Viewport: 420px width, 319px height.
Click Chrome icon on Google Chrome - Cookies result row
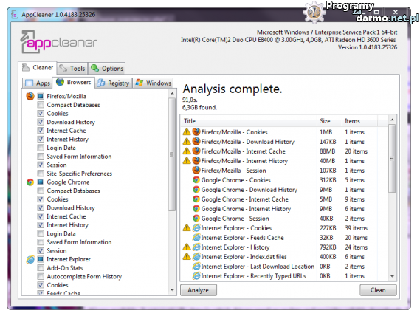(196, 180)
